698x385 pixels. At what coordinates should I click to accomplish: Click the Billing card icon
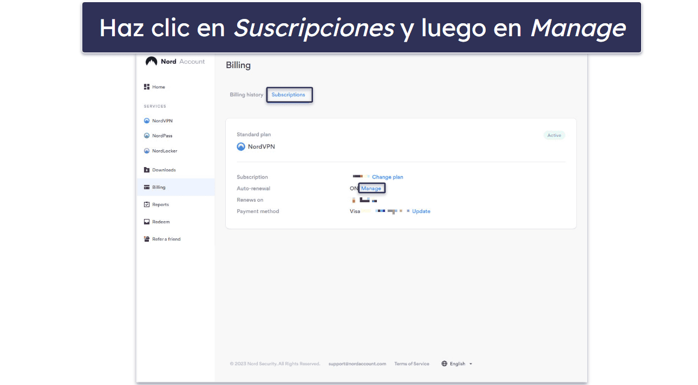[147, 187]
